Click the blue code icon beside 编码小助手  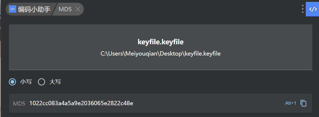(12, 9)
